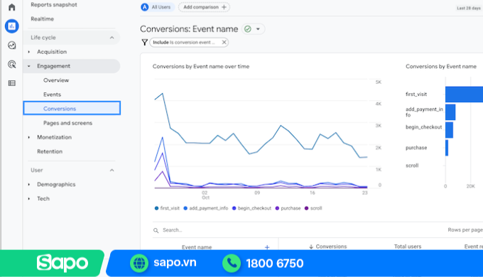The height and width of the screenshot is (277, 483).
Task: Click the plus icon in Add comparison
Action: pyautogui.click(x=224, y=7)
